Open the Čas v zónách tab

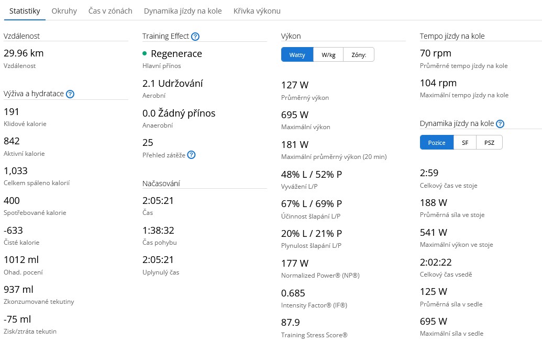[x=110, y=11]
